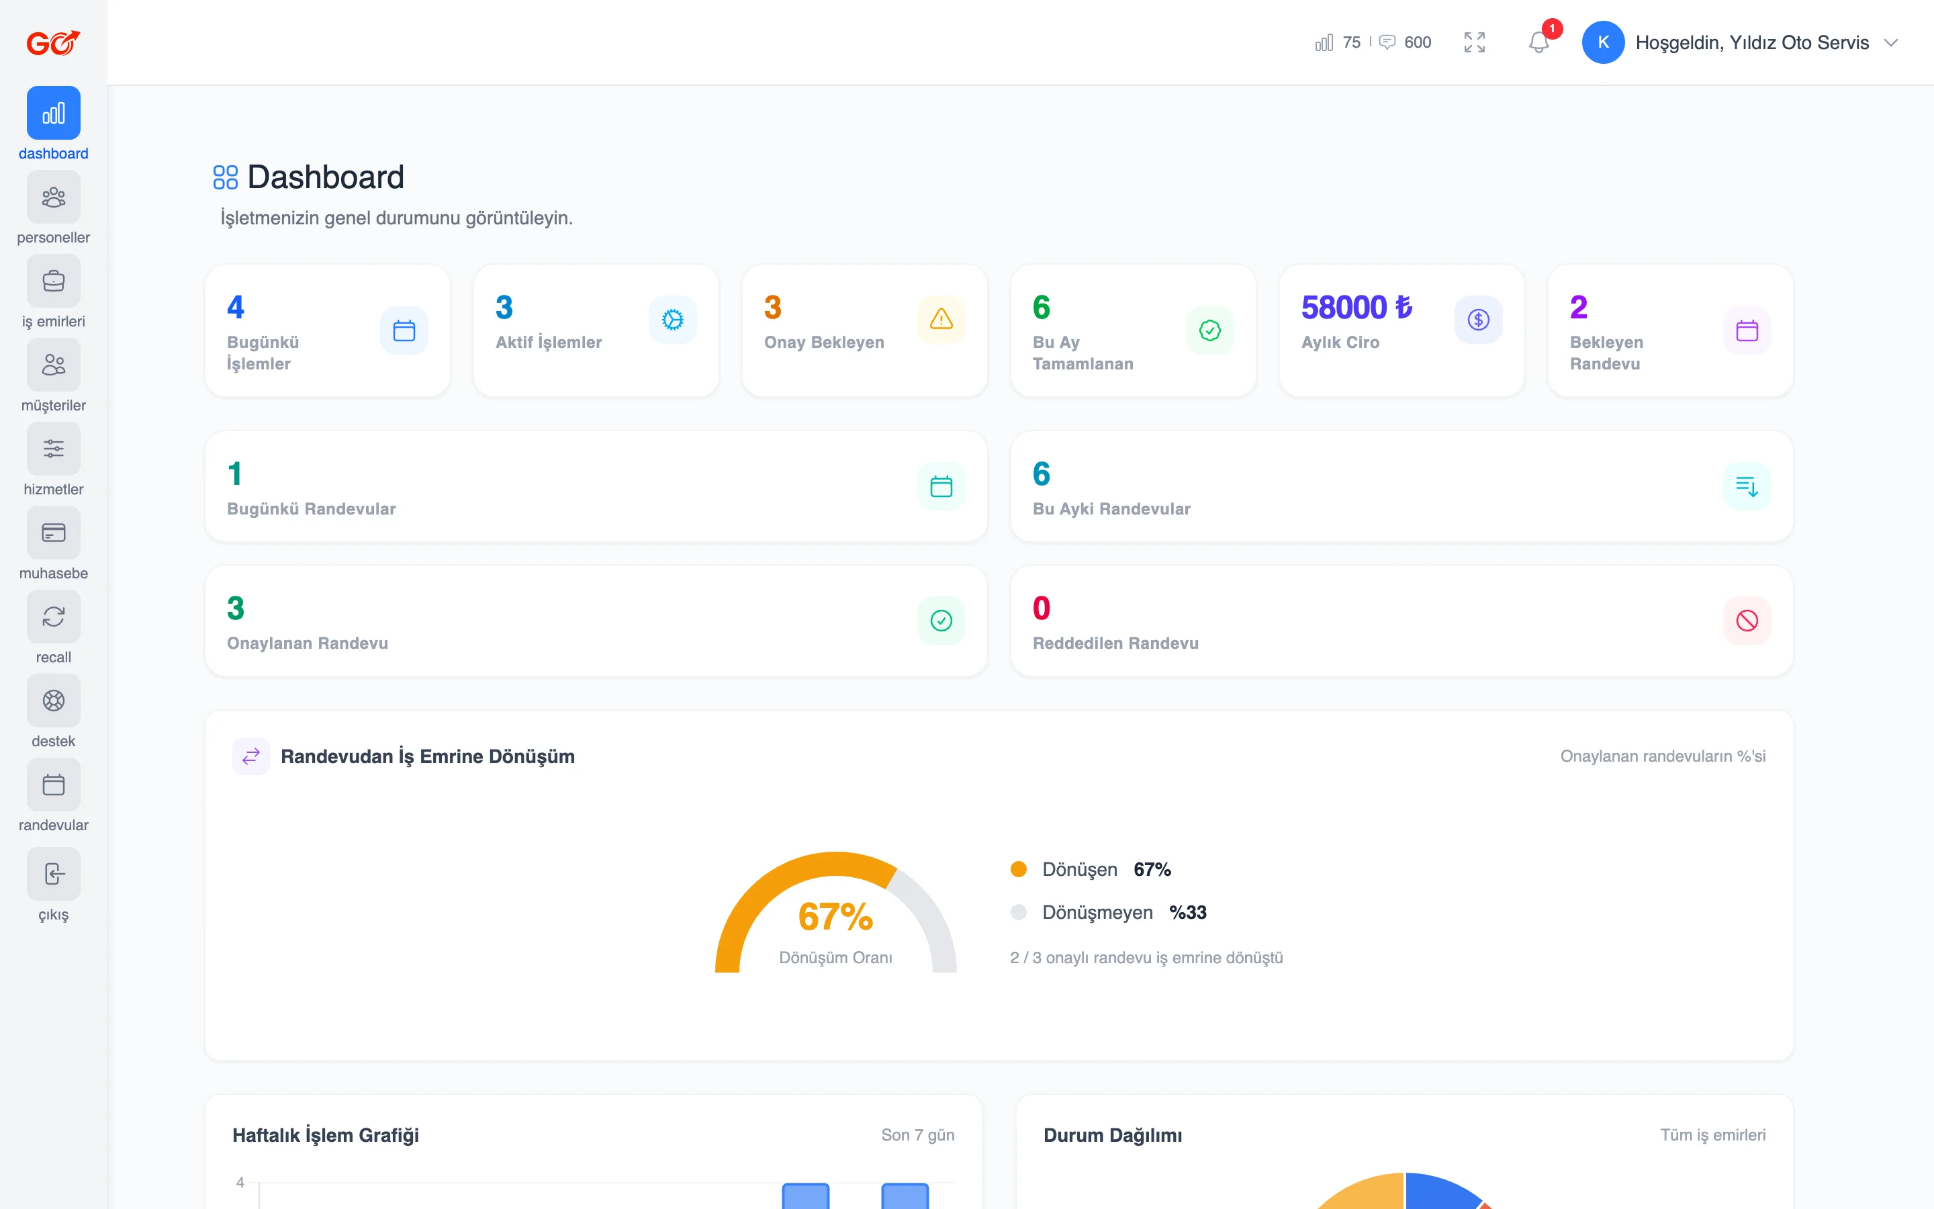The image size is (1934, 1209).
Task: Click the bar chart credits icon in header
Action: click(1324, 42)
